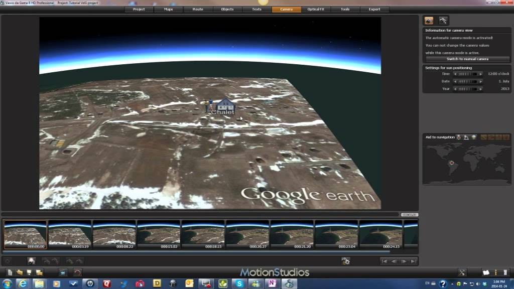The height and width of the screenshot is (289, 514).
Task: Open Windows Explorer folder in taskbar
Action: 39,283
